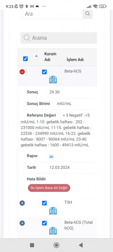Tap the hospital icon under TSH row
Viewport: 113px width, 252px height.
coord(53,211)
